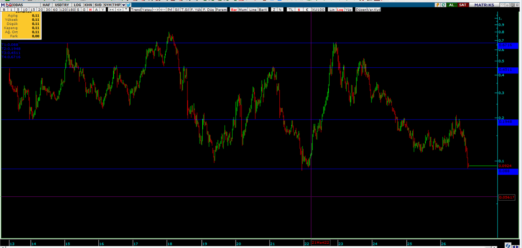Click the left blue scroll arrow
522x248 pixels.
[514, 246]
